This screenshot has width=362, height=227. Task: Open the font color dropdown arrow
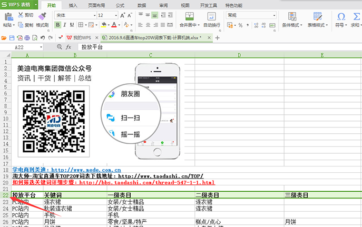pos(119,25)
